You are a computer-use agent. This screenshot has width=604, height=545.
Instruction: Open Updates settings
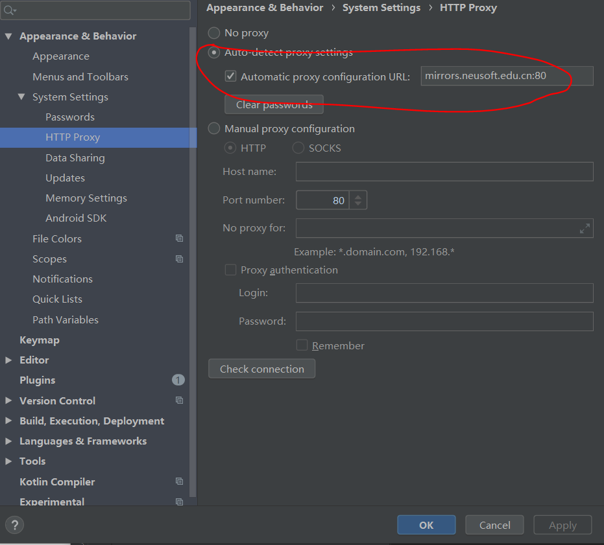[x=65, y=178]
